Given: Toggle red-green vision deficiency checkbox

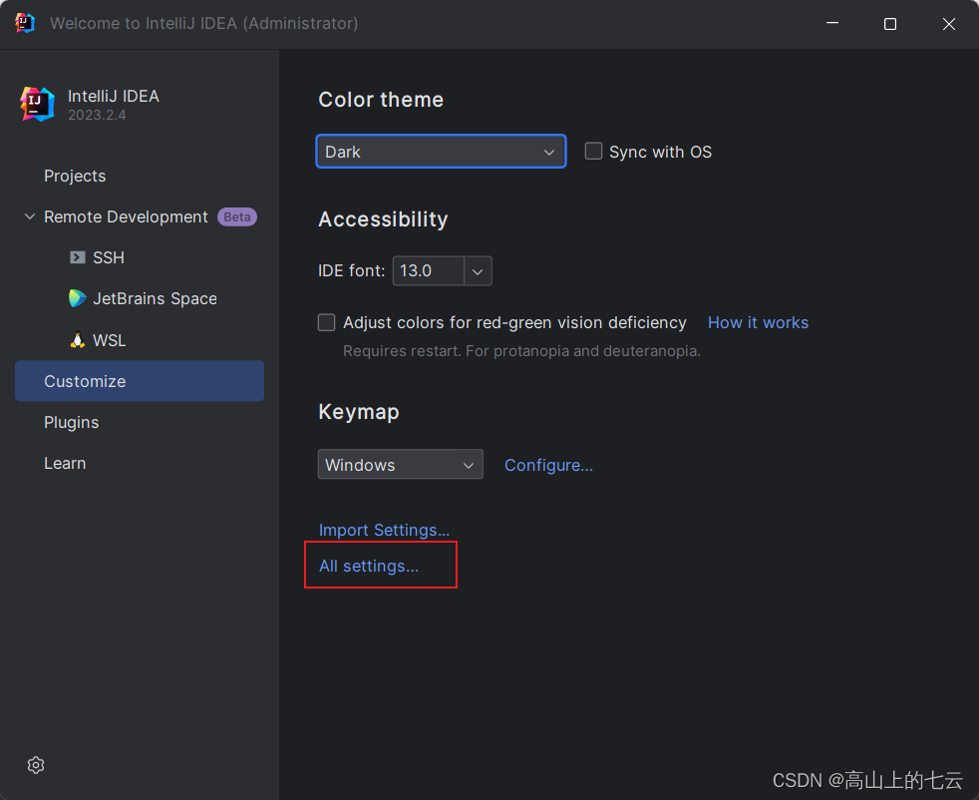Looking at the screenshot, I should [327, 322].
